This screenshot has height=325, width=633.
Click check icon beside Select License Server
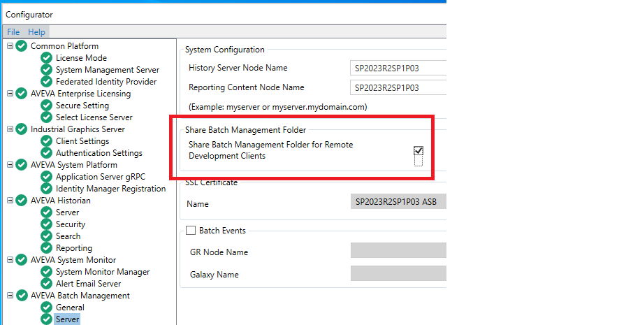click(46, 117)
